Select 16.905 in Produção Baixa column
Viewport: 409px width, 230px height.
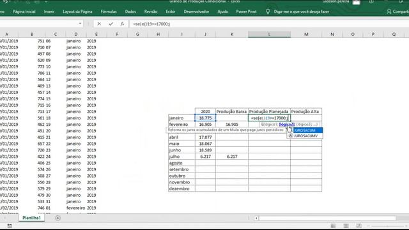point(231,125)
